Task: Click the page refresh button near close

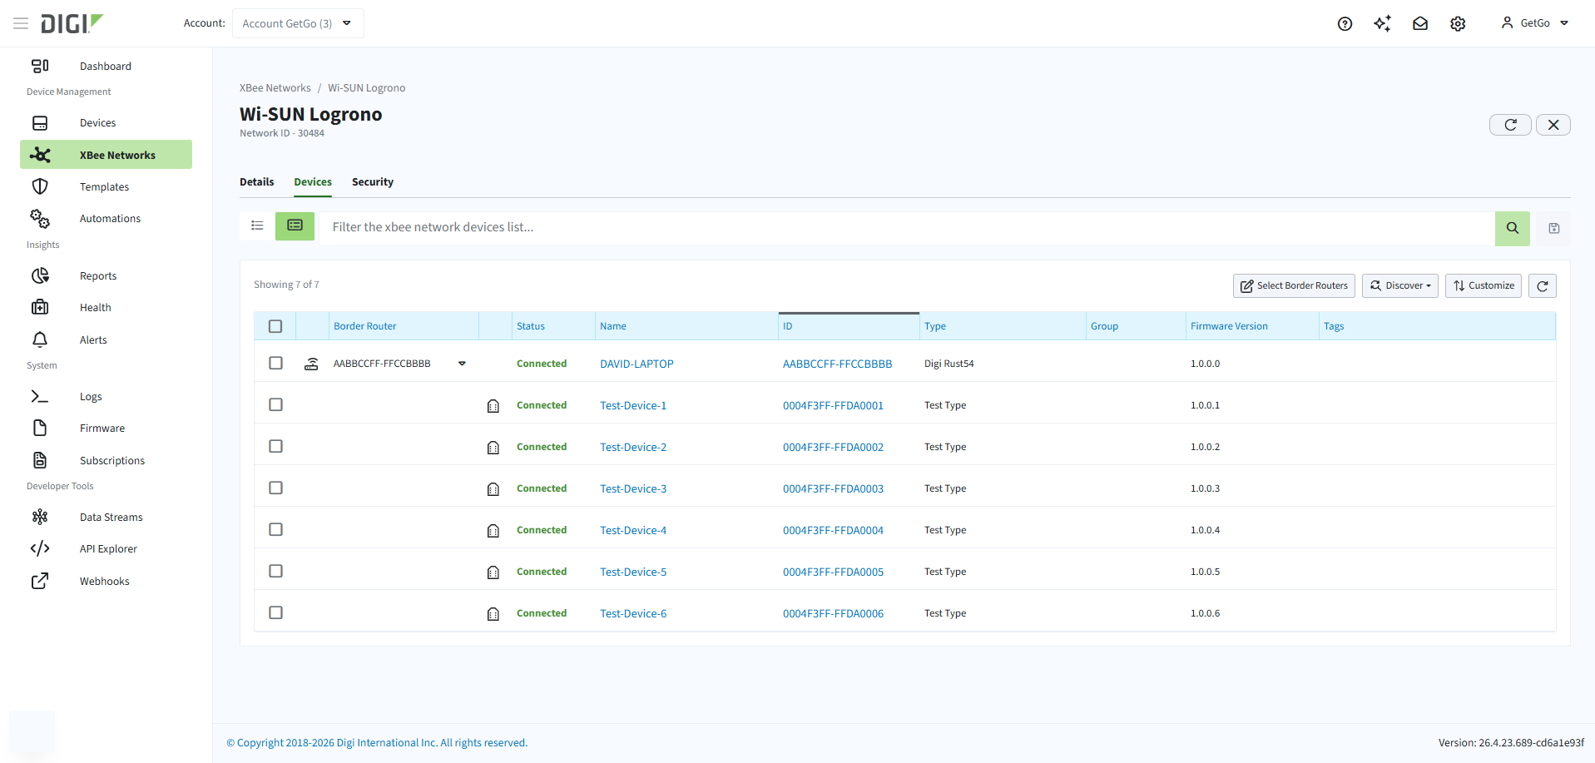Action: tap(1510, 125)
